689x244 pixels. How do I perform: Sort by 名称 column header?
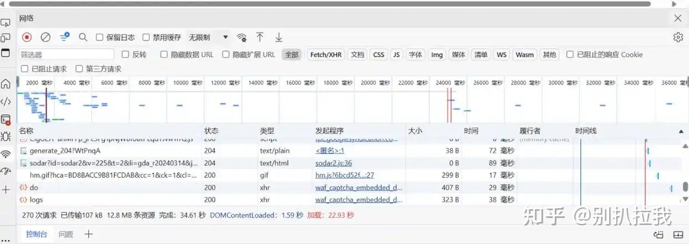coord(110,131)
